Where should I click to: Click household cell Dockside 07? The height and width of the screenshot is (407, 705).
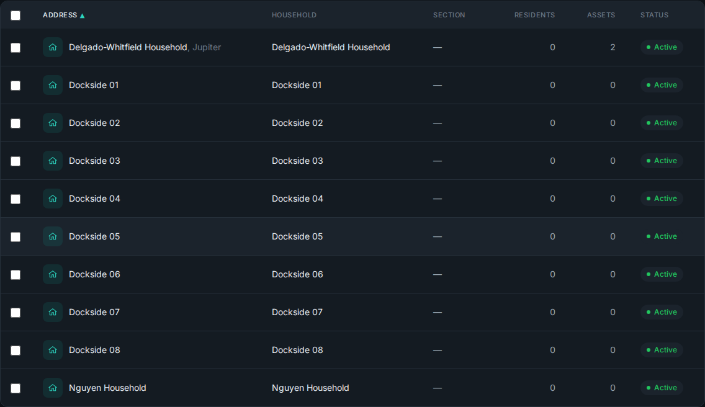point(297,312)
